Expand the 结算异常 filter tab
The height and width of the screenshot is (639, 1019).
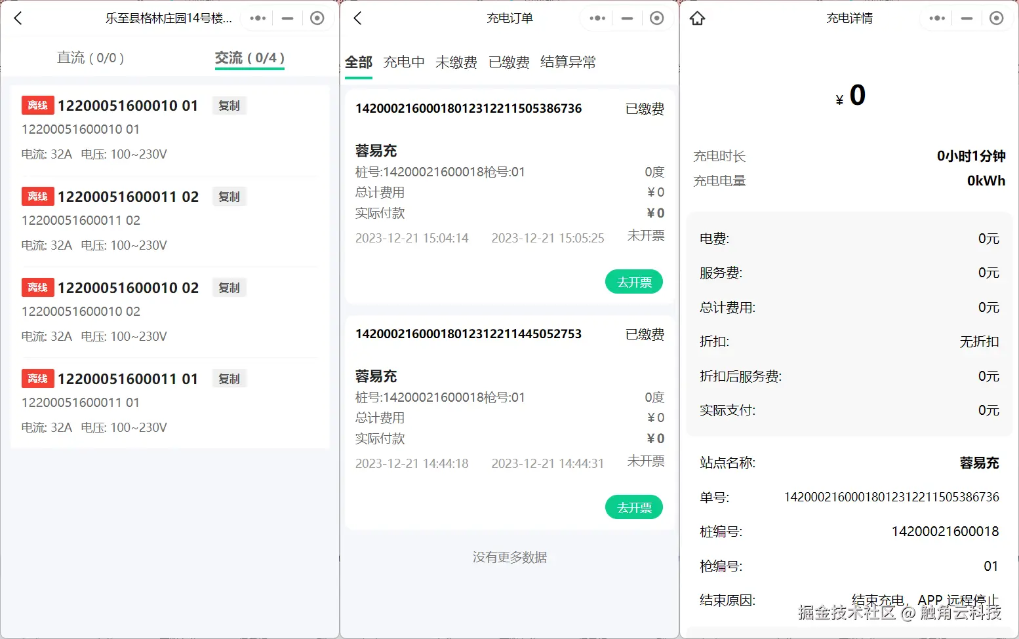[567, 62]
